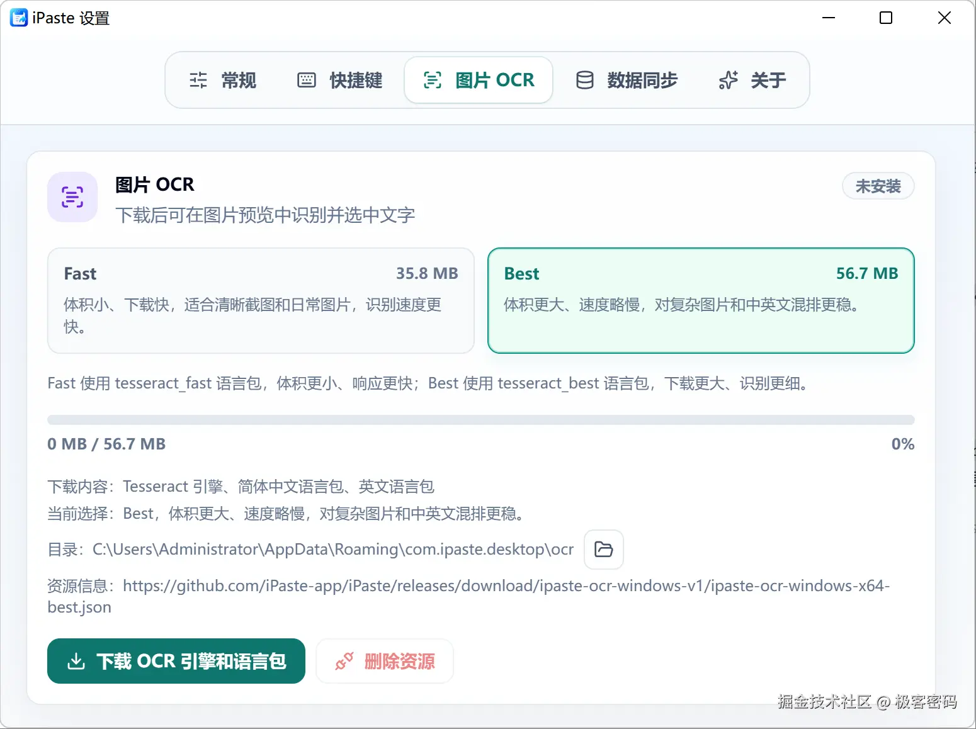Click the folder icon to open OCR directory
Viewport: 976px width, 729px height.
604,550
